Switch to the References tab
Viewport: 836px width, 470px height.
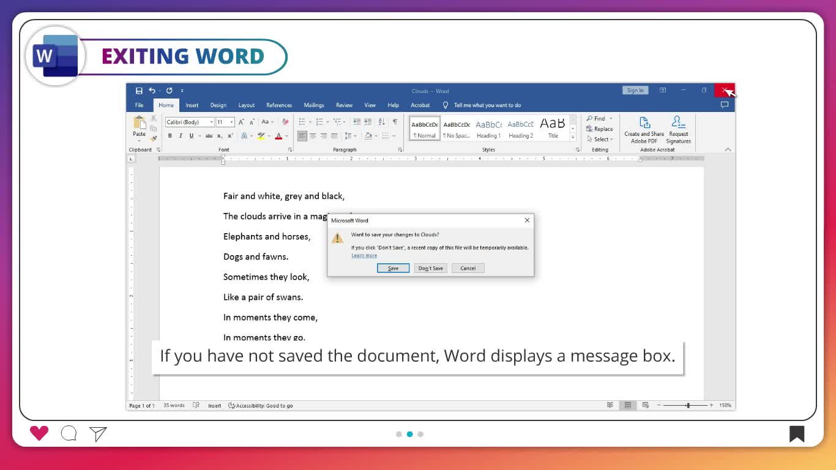click(x=279, y=105)
